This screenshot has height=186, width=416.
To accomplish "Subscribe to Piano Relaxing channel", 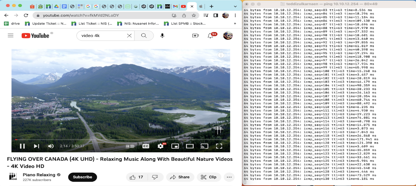I will 82,177.
